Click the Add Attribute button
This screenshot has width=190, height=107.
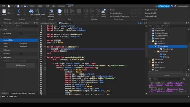20,65
